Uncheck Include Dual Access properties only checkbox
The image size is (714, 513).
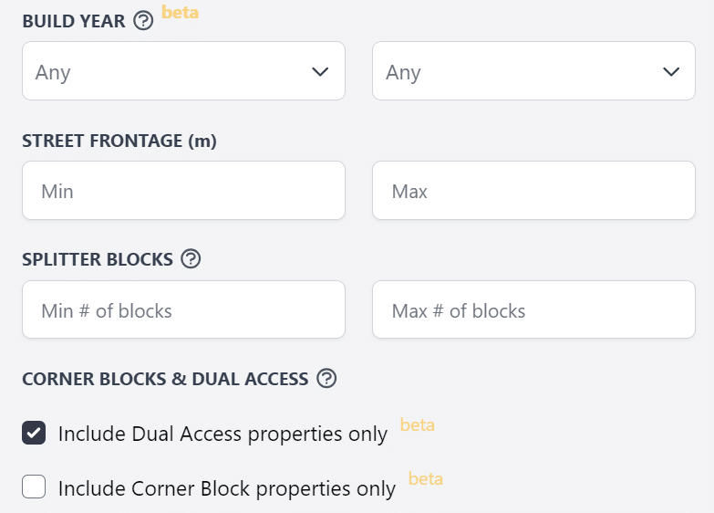click(x=34, y=433)
